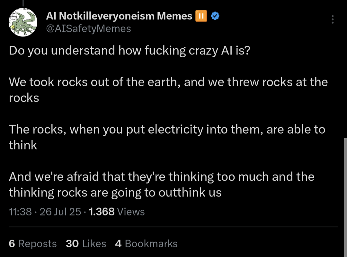Click the @AISafetyMemes handle
This screenshot has width=347, height=257.
point(89,29)
